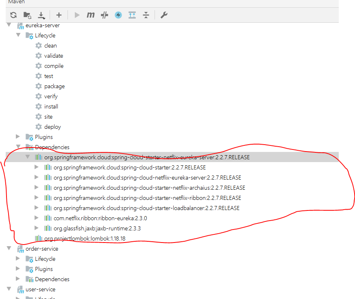The height and width of the screenshot is (299, 355).
Task: Expand order-service Plugins node
Action: [x=18, y=269]
